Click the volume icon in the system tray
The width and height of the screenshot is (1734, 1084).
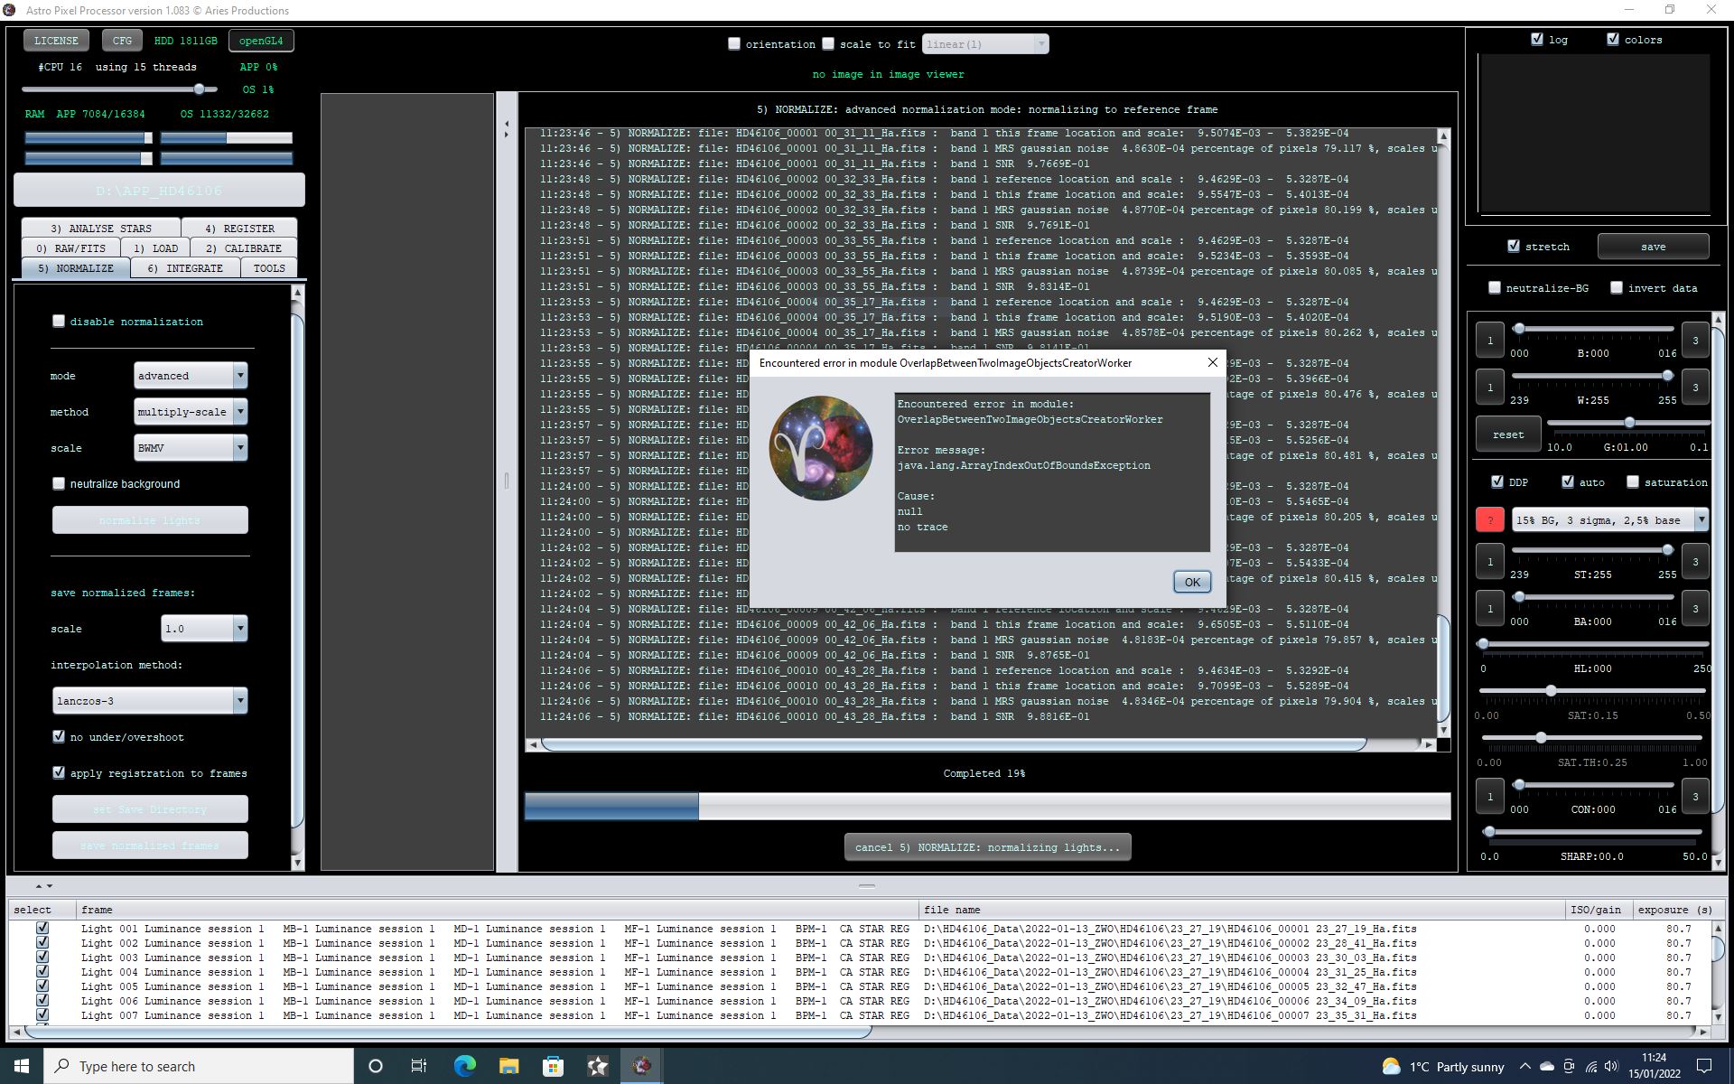tap(1611, 1067)
